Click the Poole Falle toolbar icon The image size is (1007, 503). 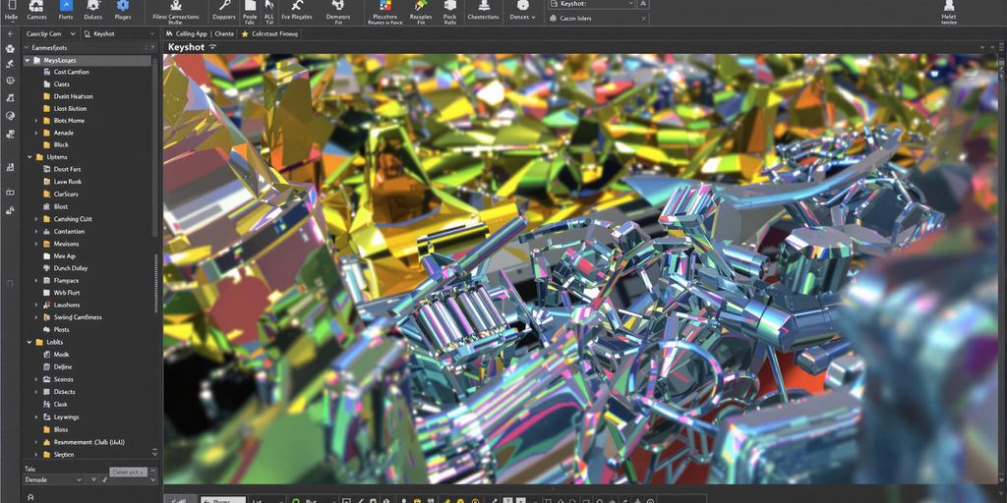pos(251,6)
